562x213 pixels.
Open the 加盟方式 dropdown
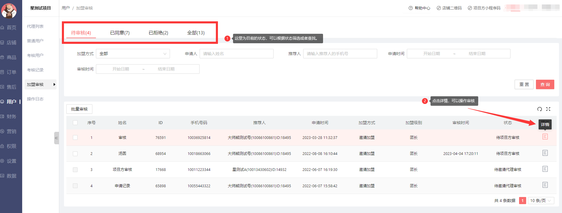[133, 54]
